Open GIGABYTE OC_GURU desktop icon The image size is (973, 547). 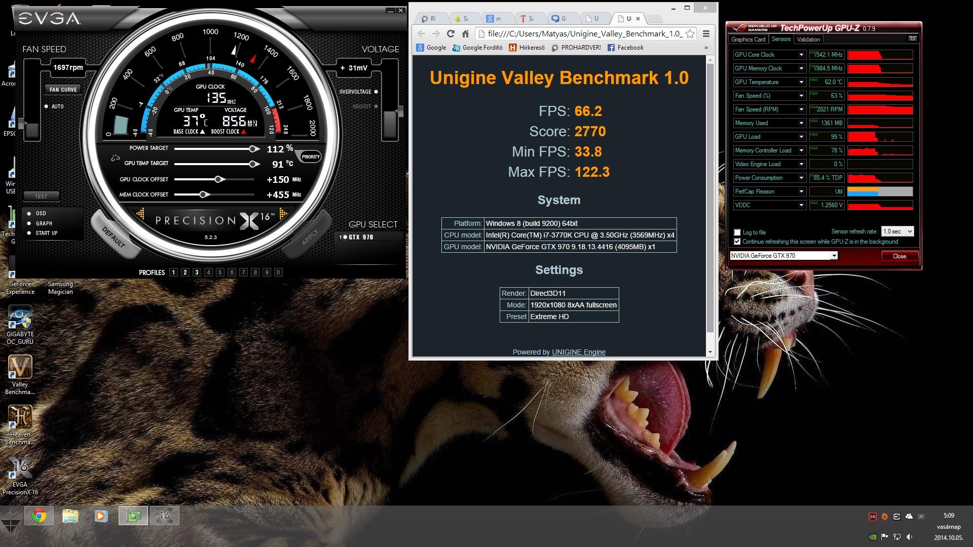(20, 318)
